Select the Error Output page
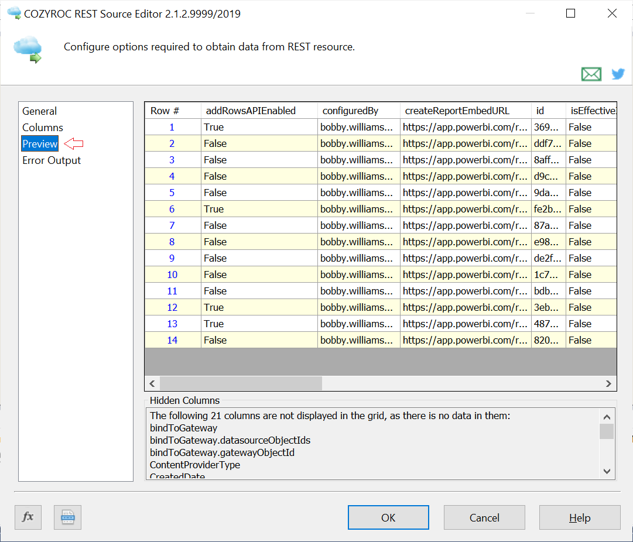Image resolution: width=633 pixels, height=542 pixels. tap(52, 160)
